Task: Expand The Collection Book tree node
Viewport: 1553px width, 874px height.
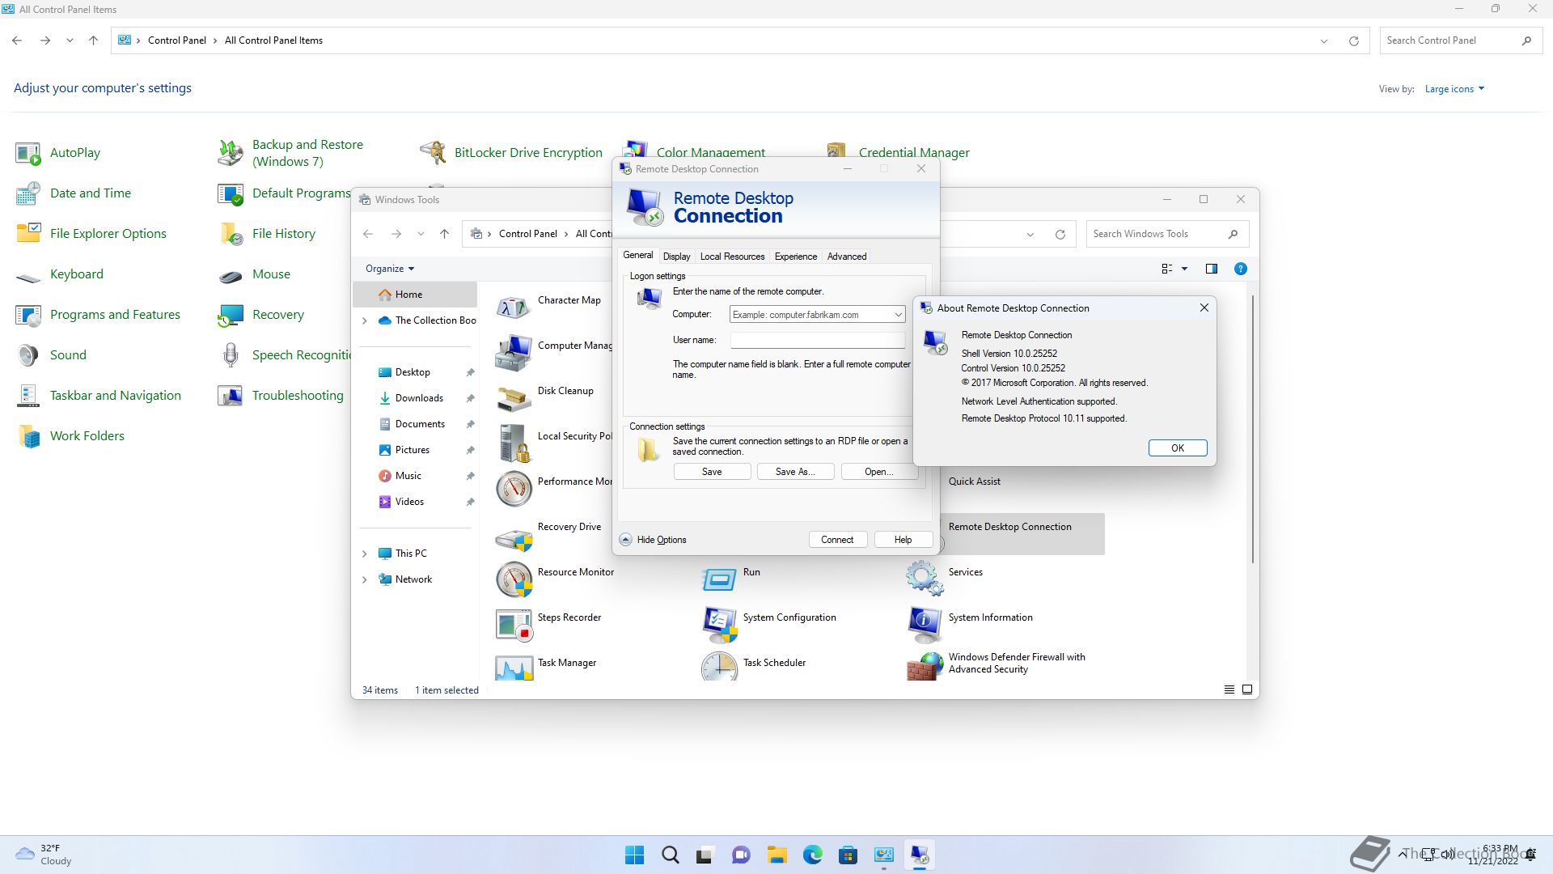Action: [x=364, y=320]
